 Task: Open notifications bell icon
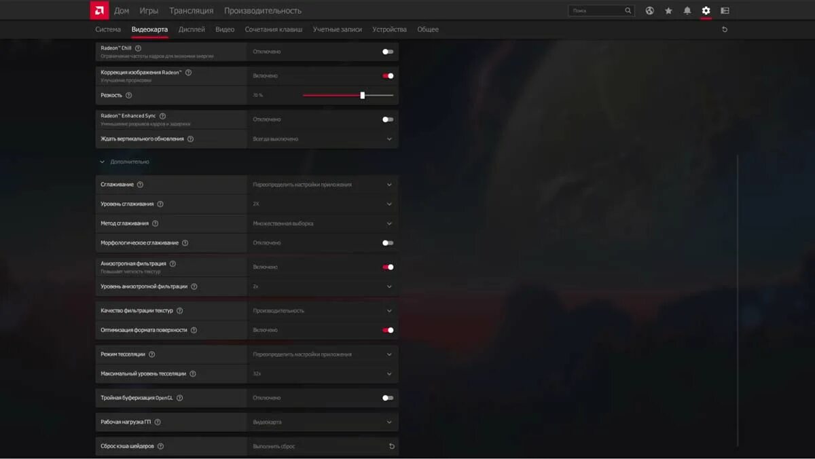tap(687, 11)
